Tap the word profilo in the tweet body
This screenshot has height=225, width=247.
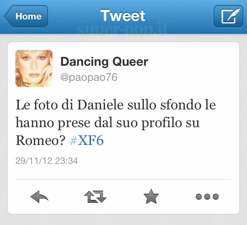click(x=161, y=123)
